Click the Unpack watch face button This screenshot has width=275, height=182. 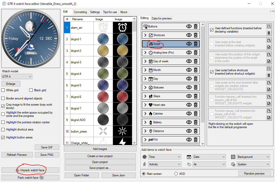(x=30, y=170)
